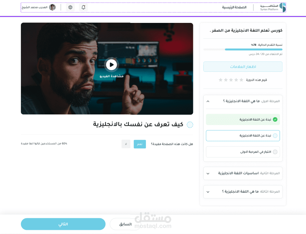Select the highlighted نبذة عن اللغة الانجليزية lesson
Screen dimensions: 306x234
pos(243,136)
